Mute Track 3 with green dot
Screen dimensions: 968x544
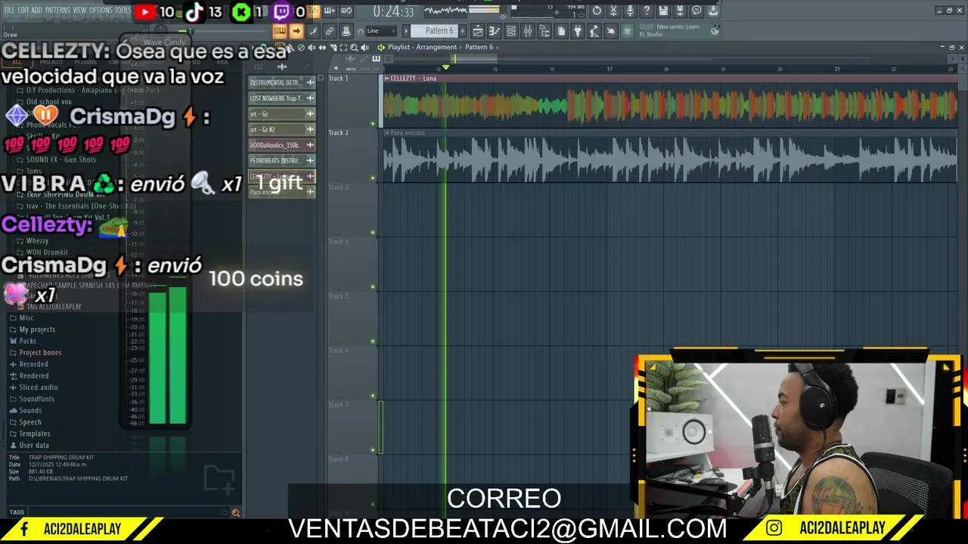click(373, 232)
